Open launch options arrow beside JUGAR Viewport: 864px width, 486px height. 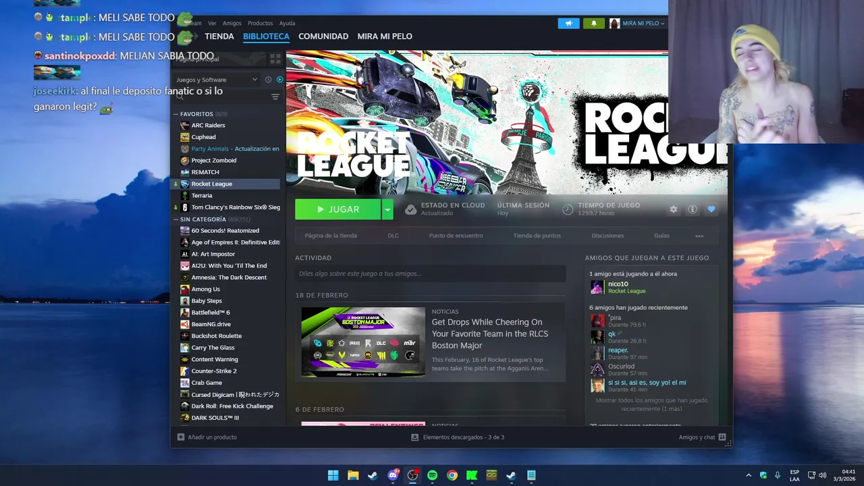(x=387, y=209)
